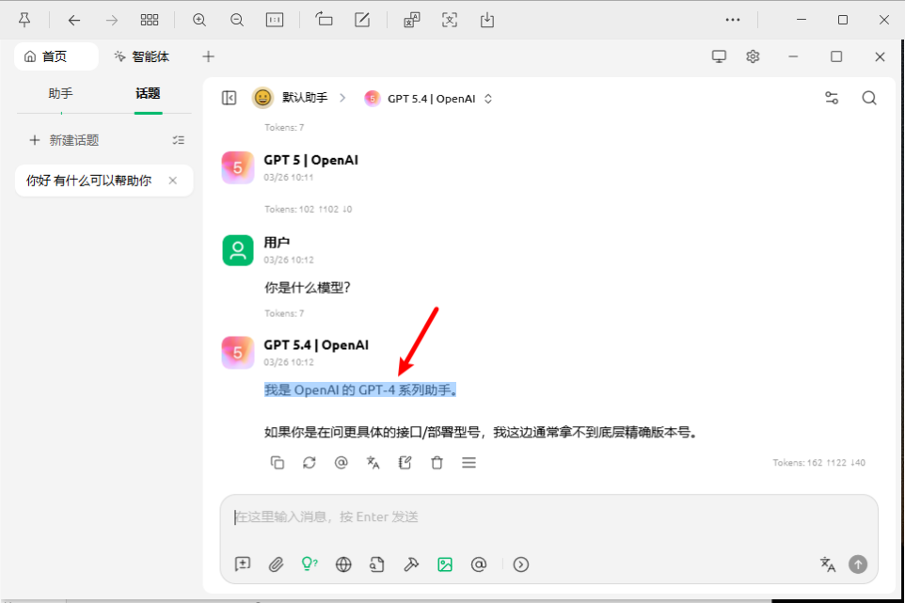The width and height of the screenshot is (905, 603).
Task: Toggle the green lightbulb thinking mode
Action: coord(309,564)
